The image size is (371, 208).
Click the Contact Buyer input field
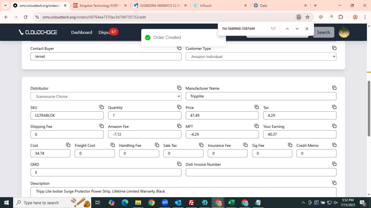pos(106,57)
